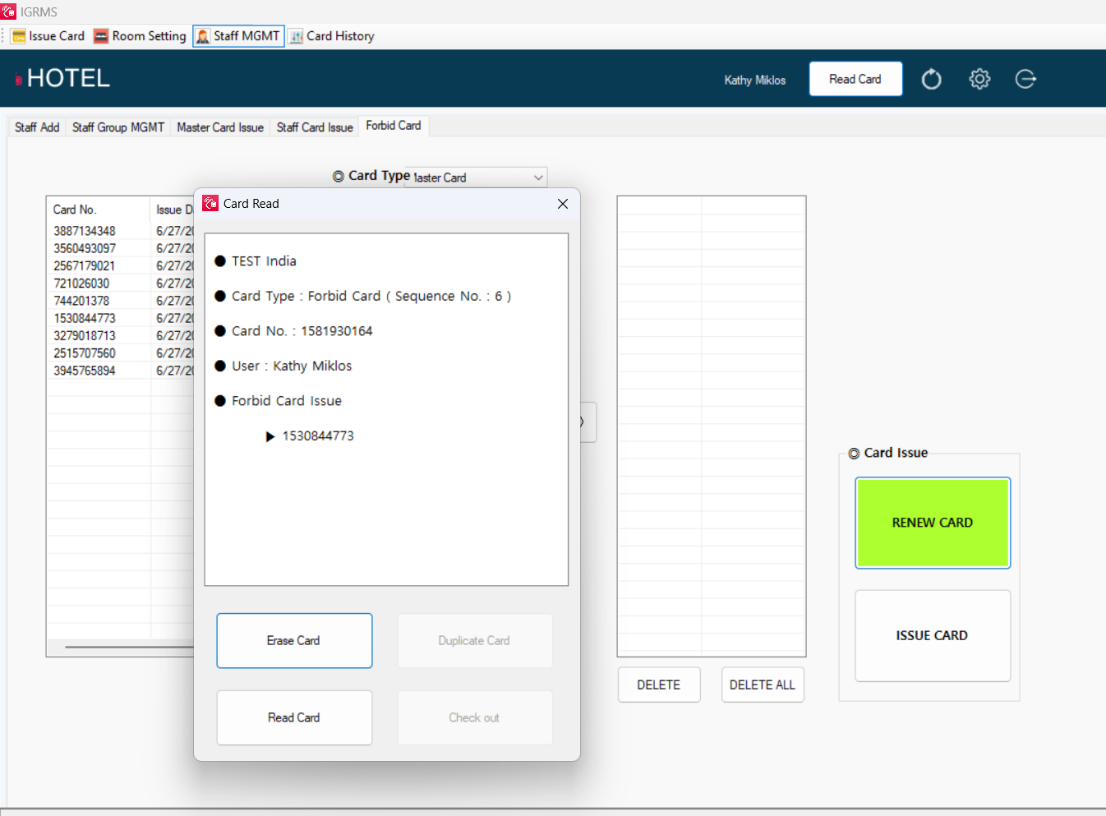Viewport: 1106px width, 816px height.
Task: Select card number 744201378
Action: coord(81,301)
